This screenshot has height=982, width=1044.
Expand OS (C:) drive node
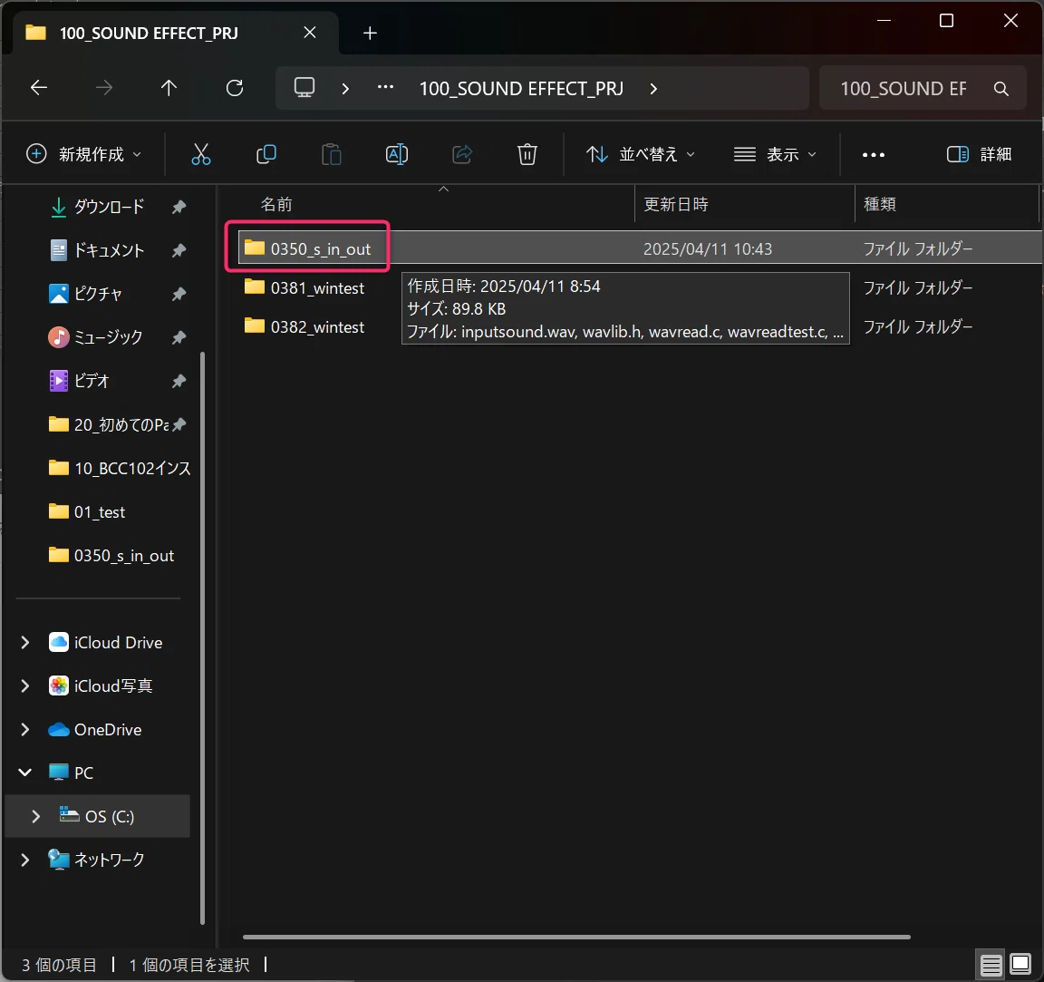tap(35, 816)
